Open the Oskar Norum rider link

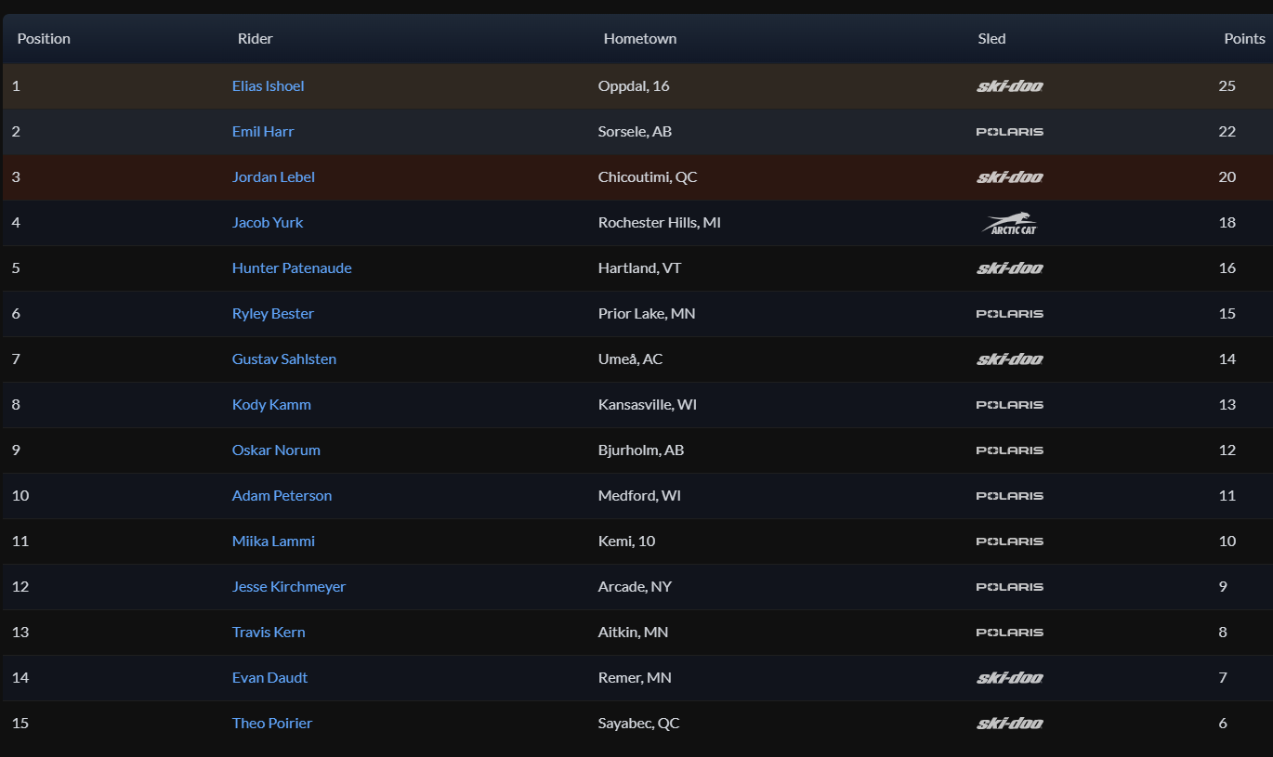pyautogui.click(x=276, y=450)
